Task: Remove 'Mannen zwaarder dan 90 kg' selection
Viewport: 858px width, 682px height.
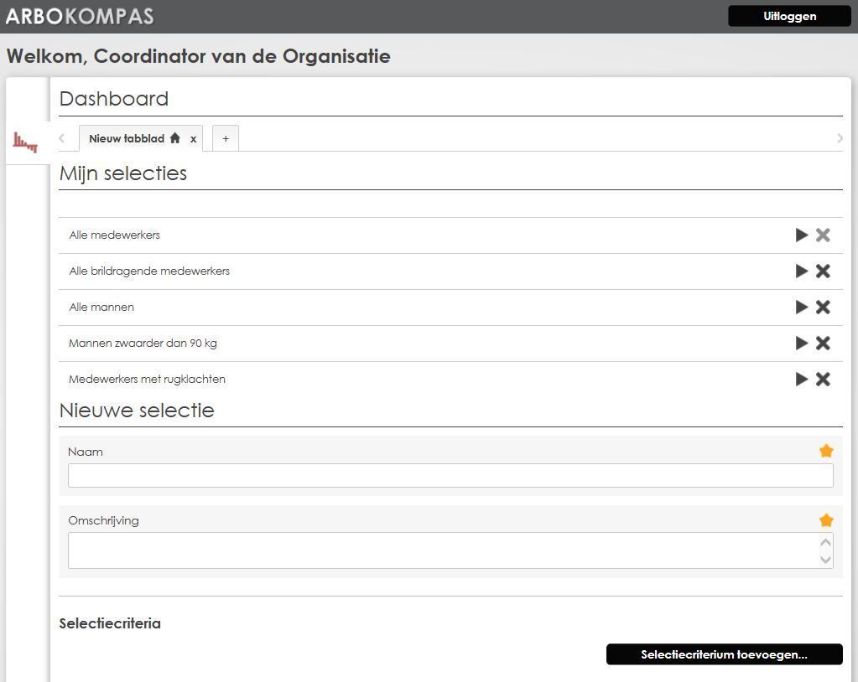Action: tap(823, 344)
